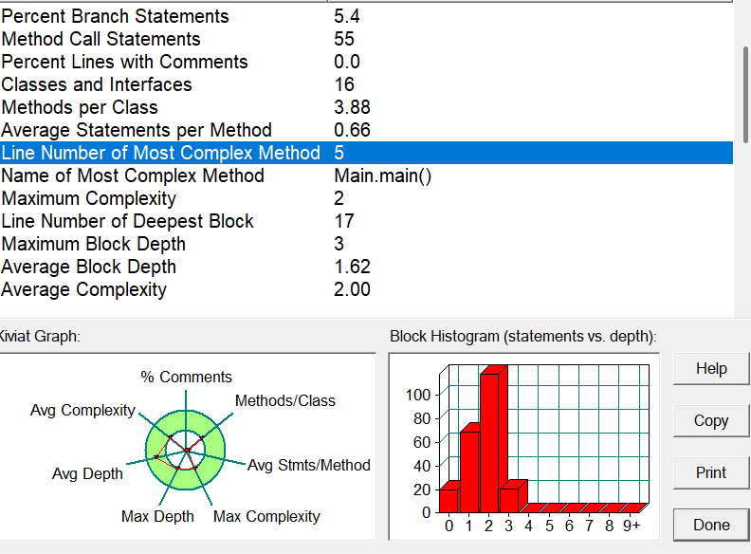Image resolution: width=751 pixels, height=554 pixels.
Task: Select the Percent Branch Statements row
Action: (x=366, y=16)
